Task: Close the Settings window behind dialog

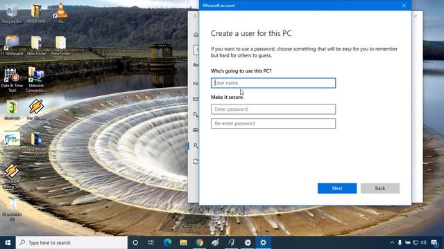Action: 416,16
